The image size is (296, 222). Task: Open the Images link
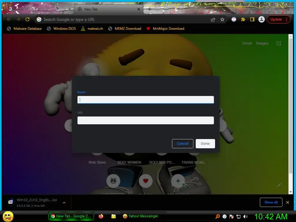point(262,43)
